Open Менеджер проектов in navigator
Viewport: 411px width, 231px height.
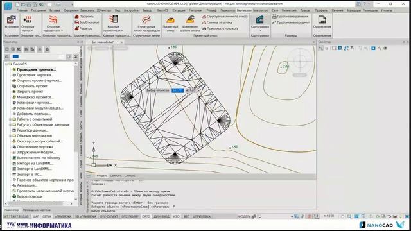point(35,97)
